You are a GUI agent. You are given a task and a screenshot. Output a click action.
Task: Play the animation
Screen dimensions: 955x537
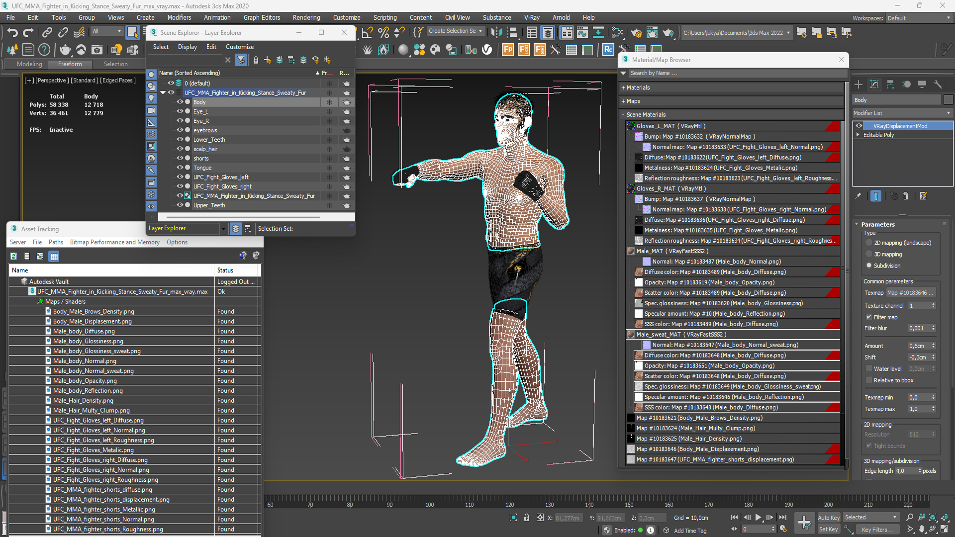(758, 518)
